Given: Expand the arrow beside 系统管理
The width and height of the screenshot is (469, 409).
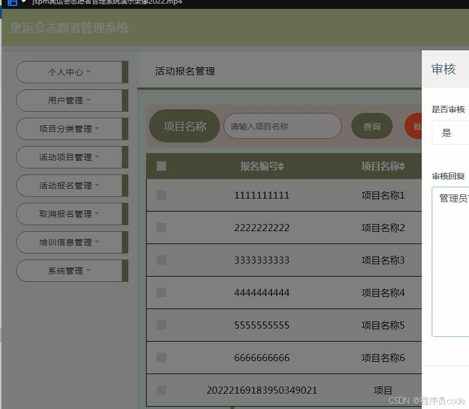Looking at the screenshot, I should tap(88, 270).
